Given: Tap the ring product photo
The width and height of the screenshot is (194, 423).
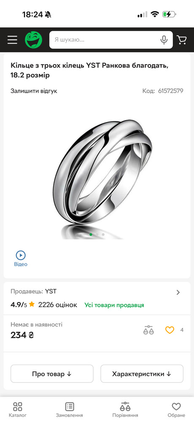Looking at the screenshot, I should coord(102,179).
